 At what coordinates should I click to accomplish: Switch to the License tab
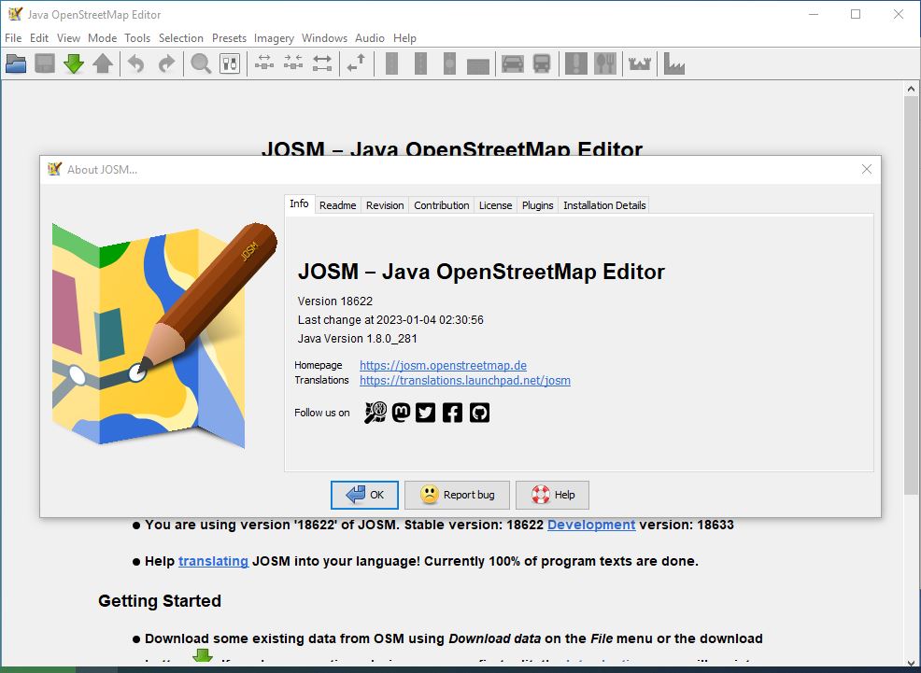pos(495,205)
